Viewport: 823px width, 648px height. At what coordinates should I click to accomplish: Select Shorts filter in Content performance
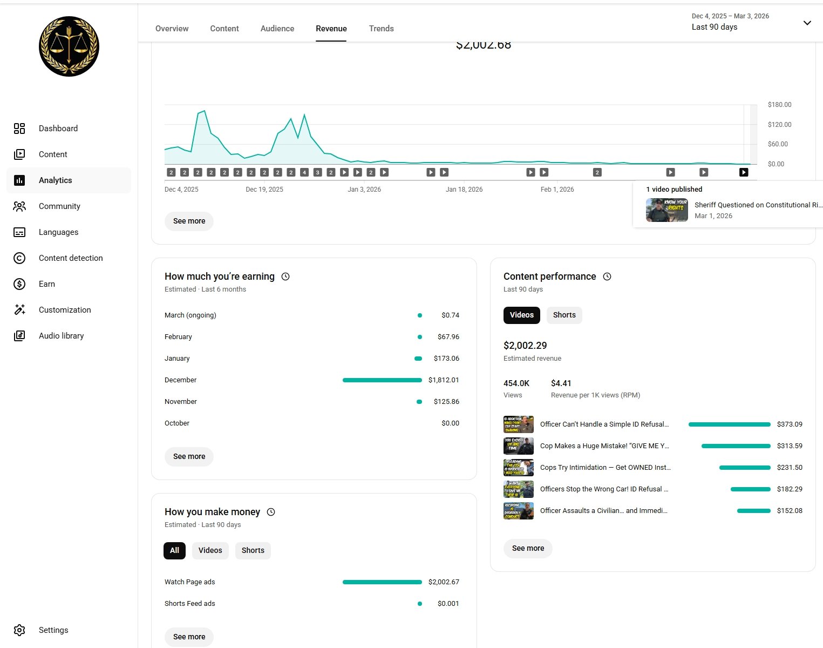[564, 315]
